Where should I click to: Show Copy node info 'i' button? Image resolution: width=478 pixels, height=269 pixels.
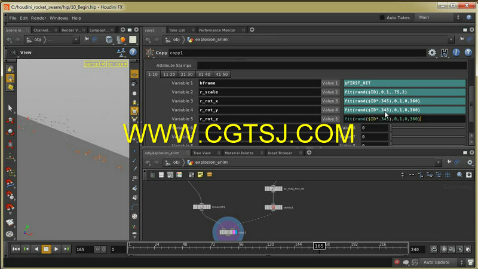click(x=456, y=53)
